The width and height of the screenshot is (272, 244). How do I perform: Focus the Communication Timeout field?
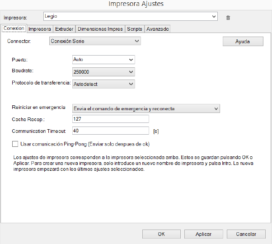[x=110, y=131]
